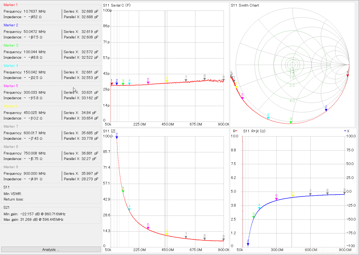Select gray marker 7 on |Z| chart
The width and height of the screenshot is (359, 255).
(186, 237)
